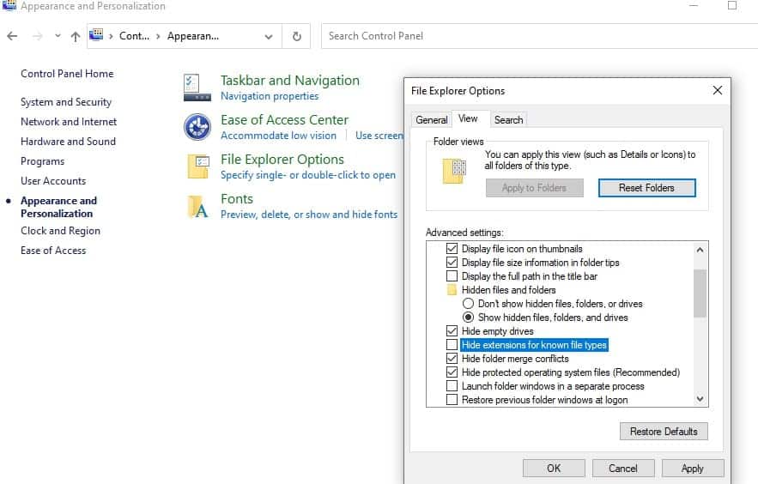This screenshot has height=484, width=758.
Task: Open the Taskbar and Navigation icon
Action: [197, 88]
